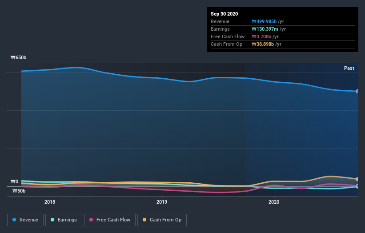The image size is (365, 233).
Task: Click the Cash From Op label in tooltip
Action: (226, 44)
